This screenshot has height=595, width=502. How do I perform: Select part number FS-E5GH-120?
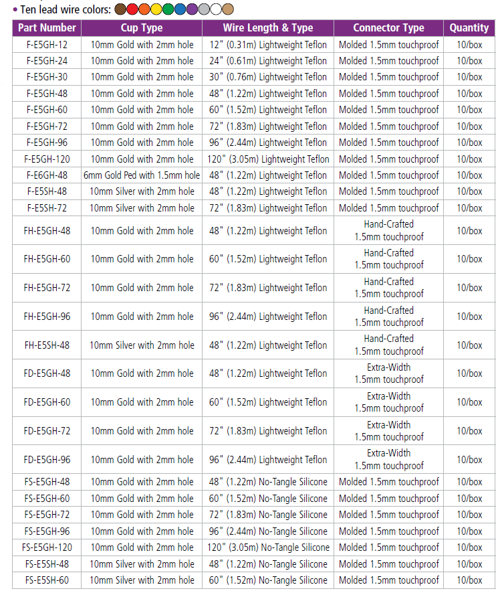coord(47,547)
